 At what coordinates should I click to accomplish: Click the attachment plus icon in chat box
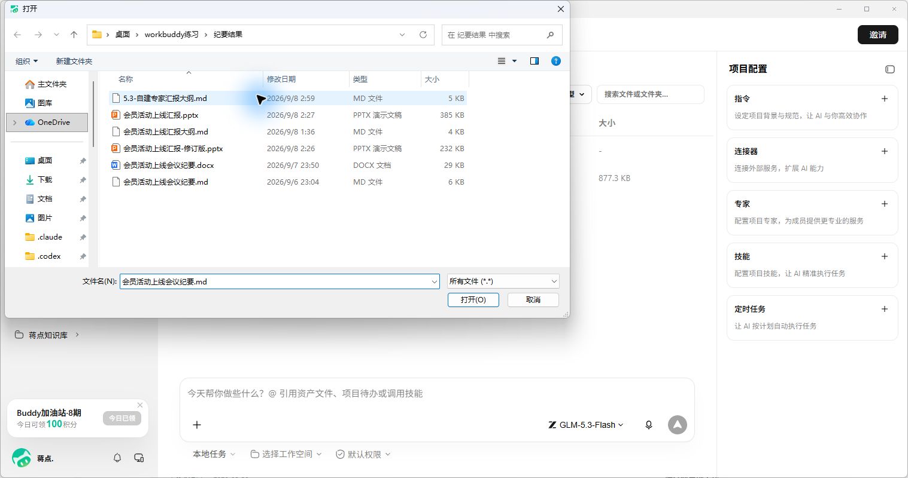coord(197,425)
